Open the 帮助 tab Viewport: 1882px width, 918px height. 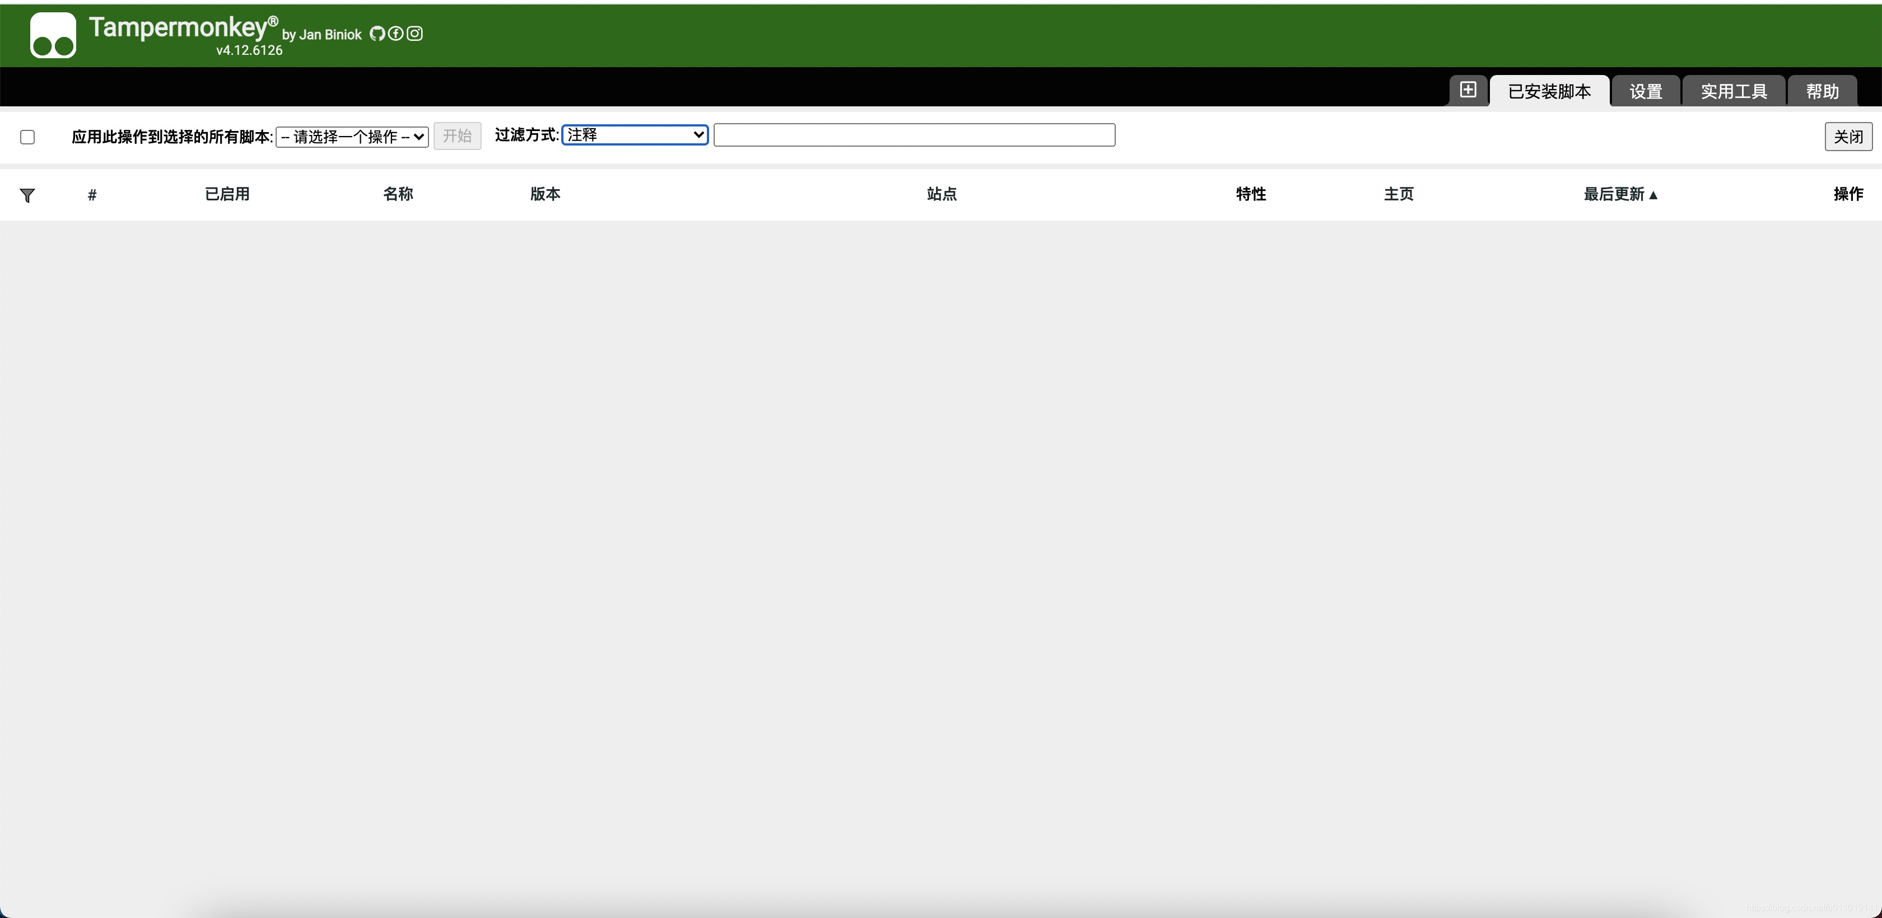[x=1822, y=91]
